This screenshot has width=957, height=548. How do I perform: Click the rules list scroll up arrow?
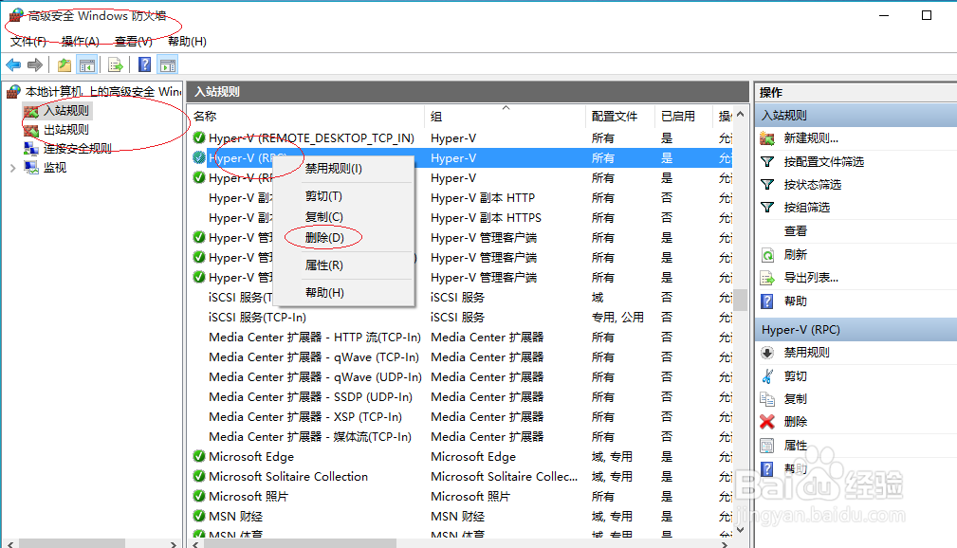tap(741, 114)
